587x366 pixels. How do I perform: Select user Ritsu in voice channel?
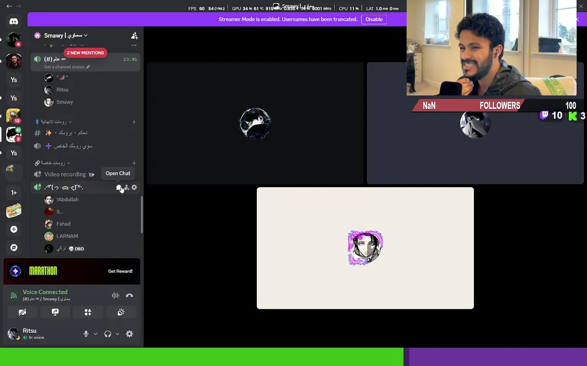click(62, 89)
